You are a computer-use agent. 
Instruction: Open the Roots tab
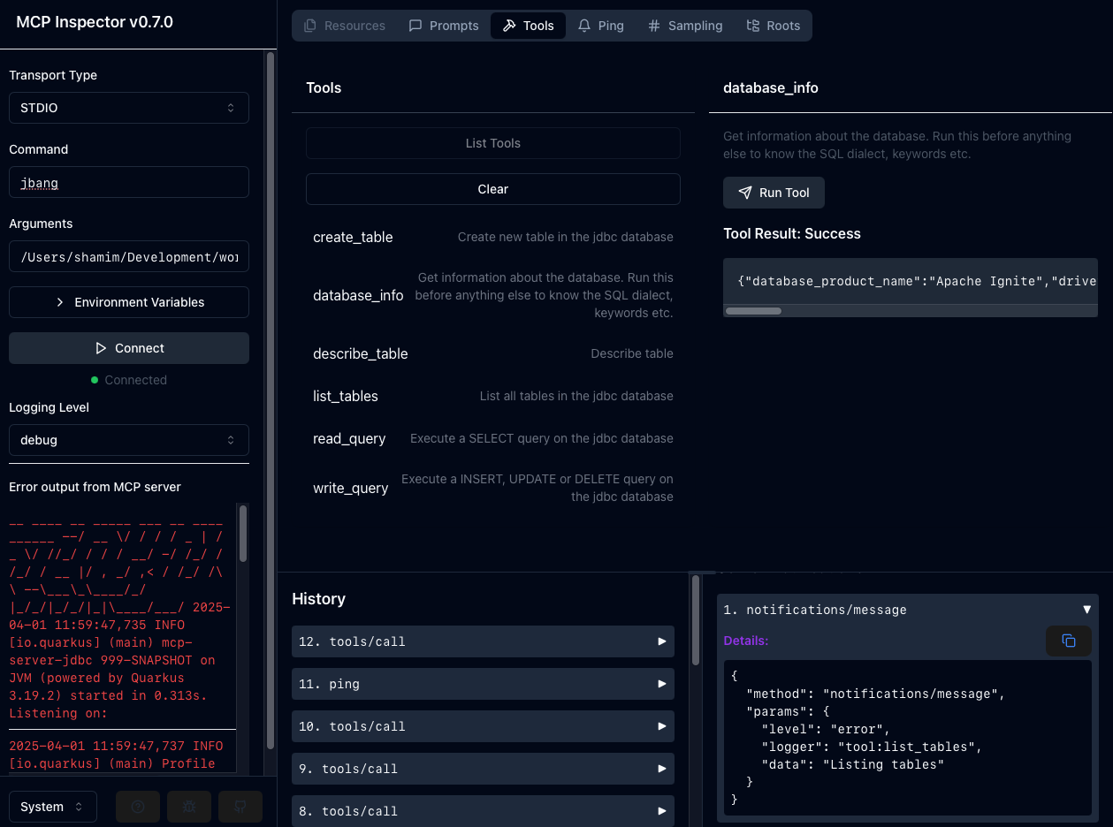(774, 26)
